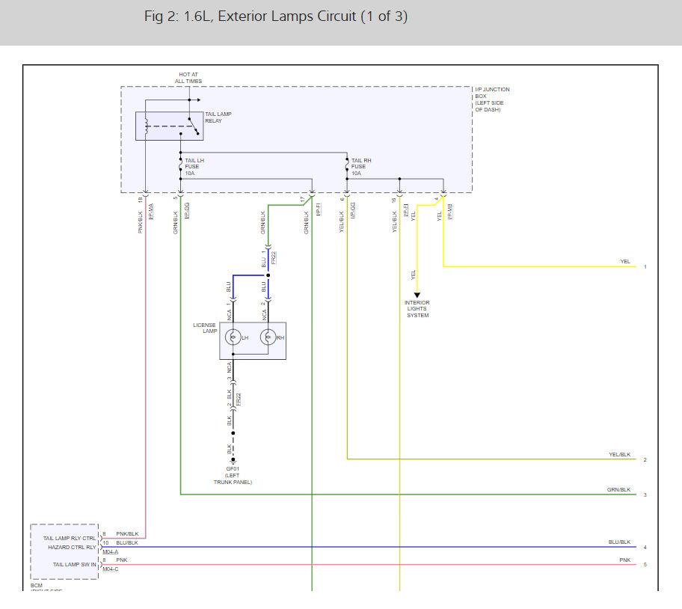The width and height of the screenshot is (682, 609).
Task: Click the 'TAIL LAMP RLY CTRL' BCM pin label
Action: click(69, 538)
